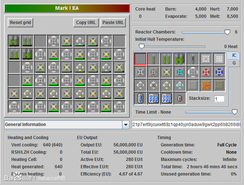The height and width of the screenshot is (185, 244).
Task: Select the empty slot palette item
Action: [140, 59]
